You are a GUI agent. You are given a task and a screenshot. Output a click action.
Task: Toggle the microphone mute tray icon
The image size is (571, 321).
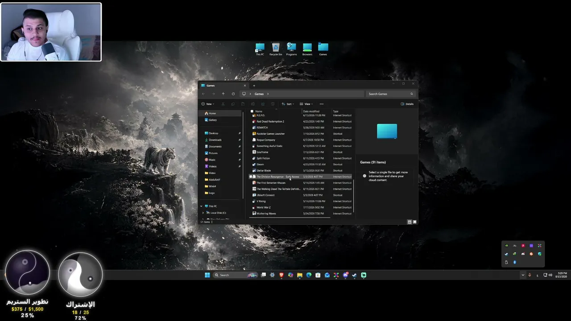(x=530, y=275)
